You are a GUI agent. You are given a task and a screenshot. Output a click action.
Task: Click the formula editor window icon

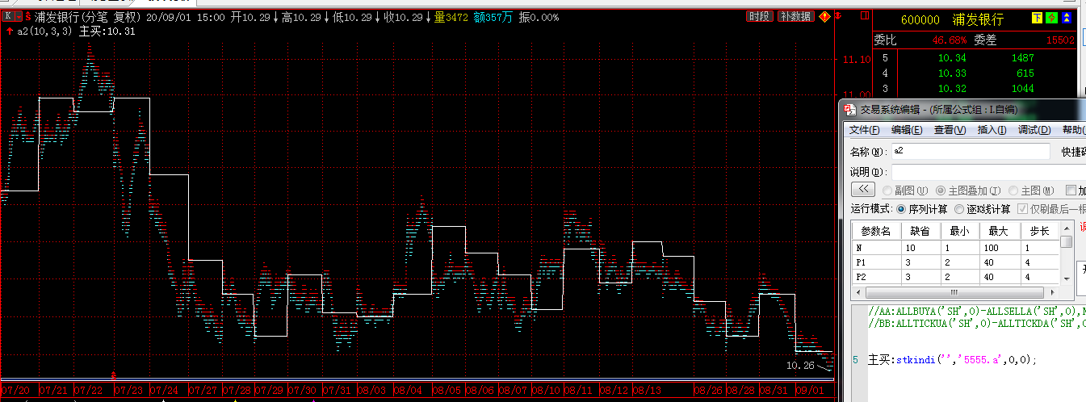849,109
